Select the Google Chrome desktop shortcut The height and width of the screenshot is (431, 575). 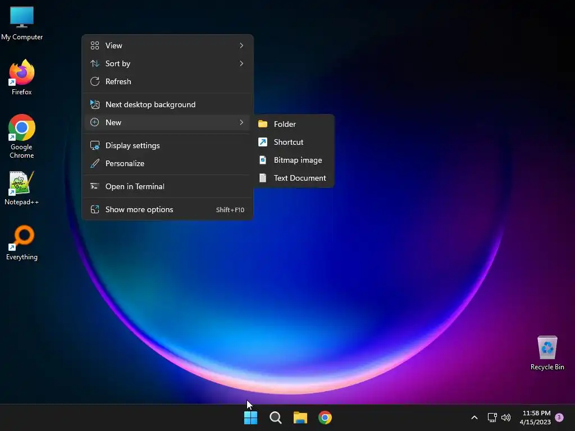pyautogui.click(x=22, y=136)
